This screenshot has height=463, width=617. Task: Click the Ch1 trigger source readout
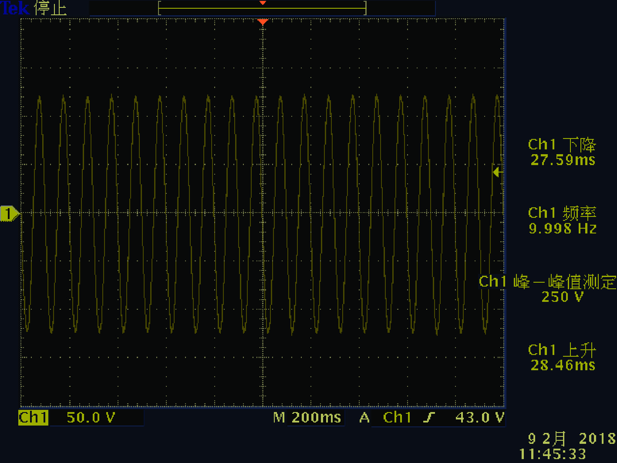pos(397,418)
